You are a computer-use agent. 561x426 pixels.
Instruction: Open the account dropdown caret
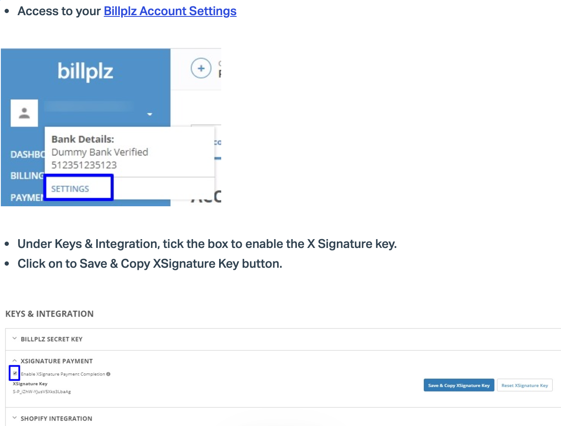pos(149,114)
